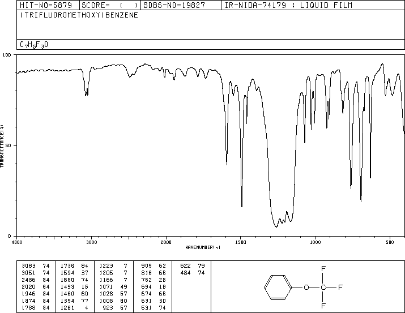Select the 3083 peak table entry
This screenshot has height=313, width=405.
coord(35,266)
